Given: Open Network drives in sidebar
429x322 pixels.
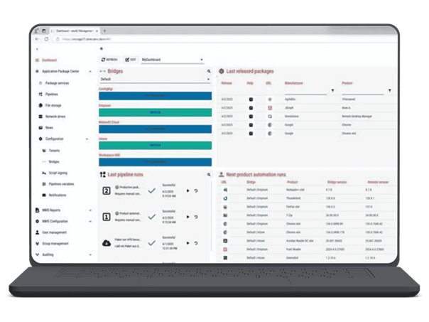Looking at the screenshot, I should click(52, 117).
